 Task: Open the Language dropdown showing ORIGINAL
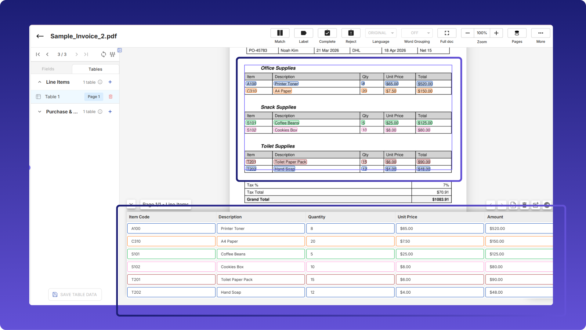click(x=381, y=33)
